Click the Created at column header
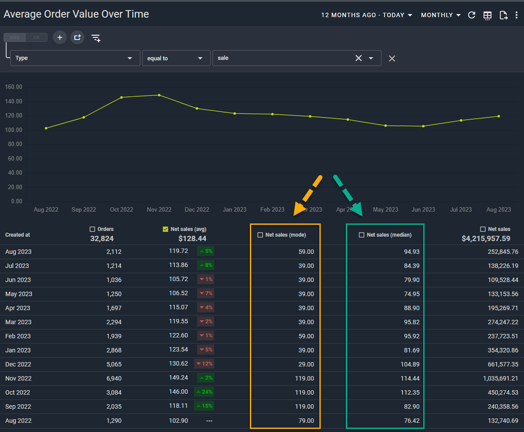The width and height of the screenshot is (524, 432). [18, 235]
